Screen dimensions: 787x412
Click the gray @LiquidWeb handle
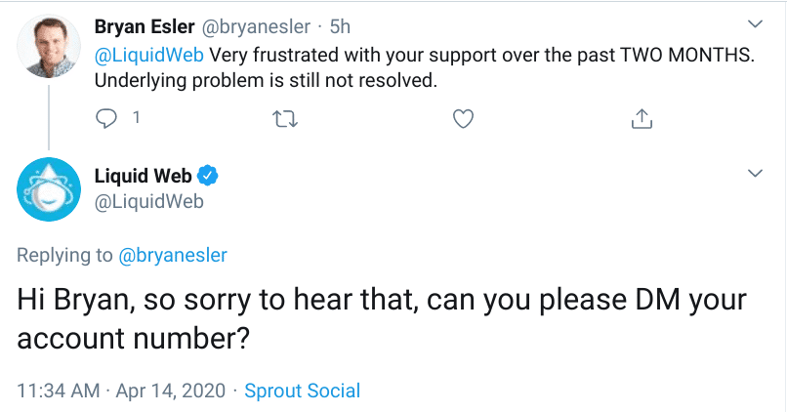coord(149,201)
